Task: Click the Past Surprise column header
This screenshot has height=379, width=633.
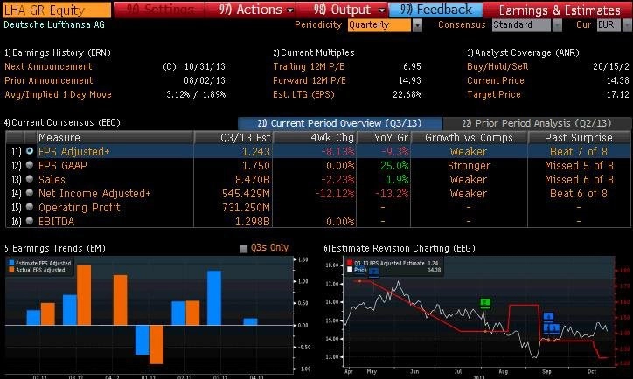Action: [579, 137]
